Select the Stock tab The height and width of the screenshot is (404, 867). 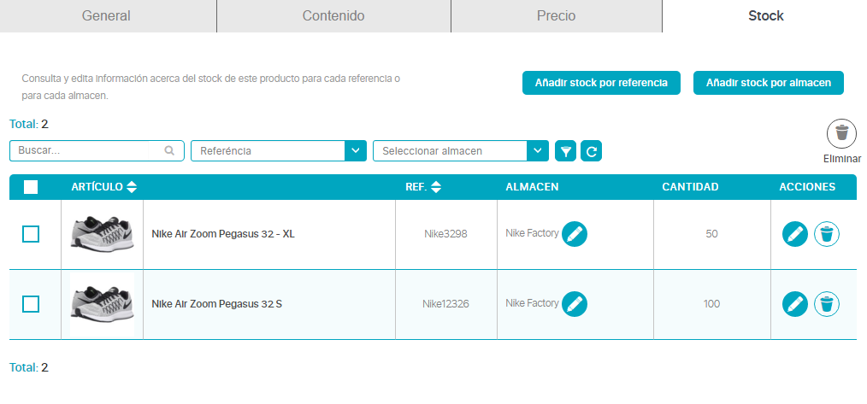pyautogui.click(x=765, y=16)
